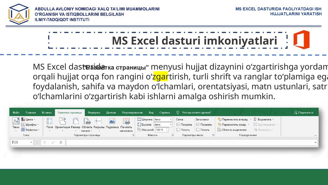Click the Подложка background image icon
Screen dimensions: 328x185
(x=112, y=121)
